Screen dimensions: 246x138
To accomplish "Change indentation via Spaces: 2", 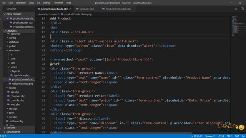I will click(210, 136).
